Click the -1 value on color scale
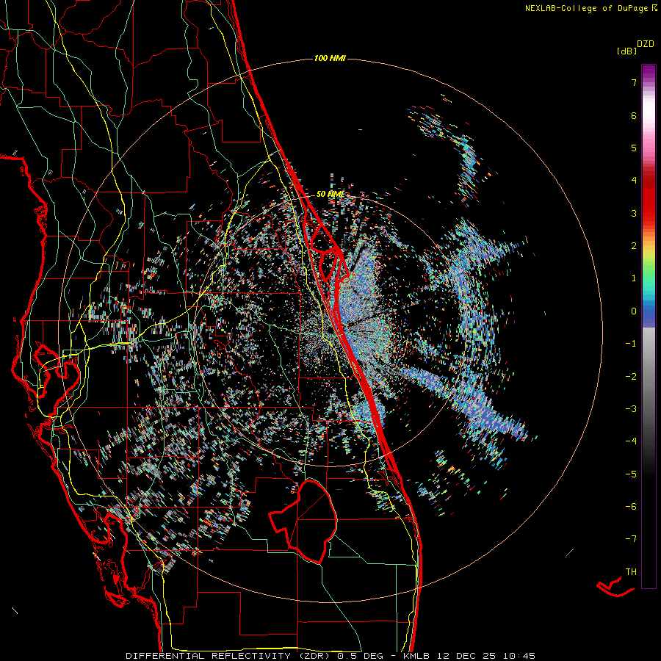This screenshot has width=661, height=661. 631,344
